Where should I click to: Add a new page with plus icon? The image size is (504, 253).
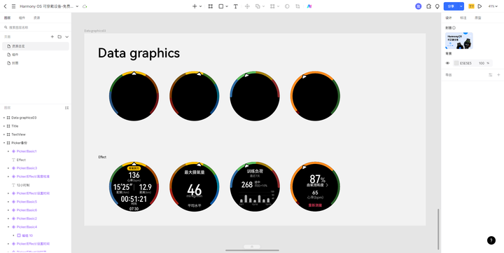tap(52, 36)
